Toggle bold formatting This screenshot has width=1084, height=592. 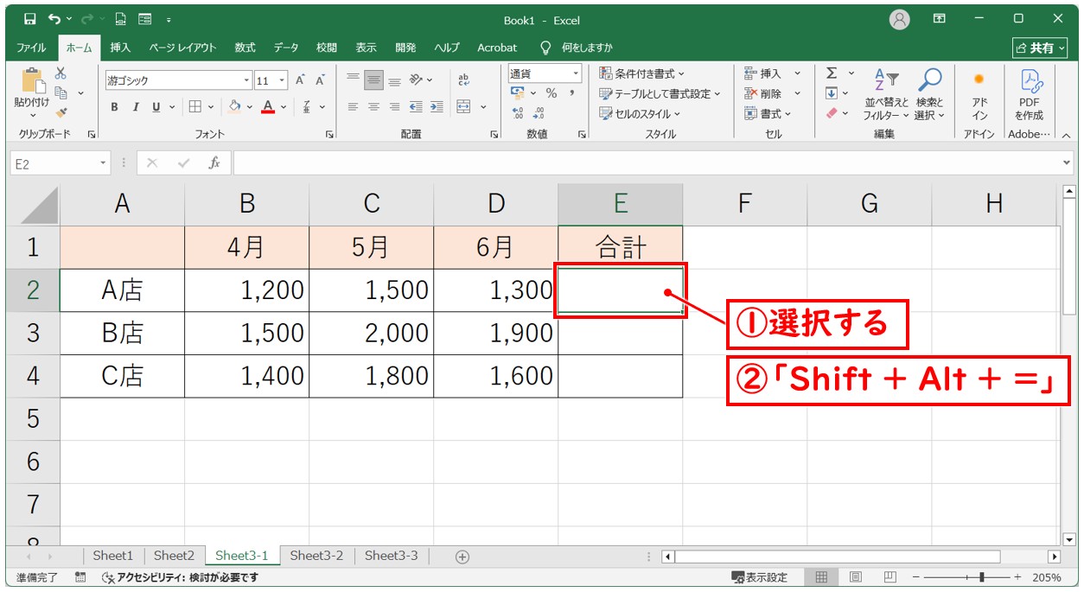(x=114, y=107)
